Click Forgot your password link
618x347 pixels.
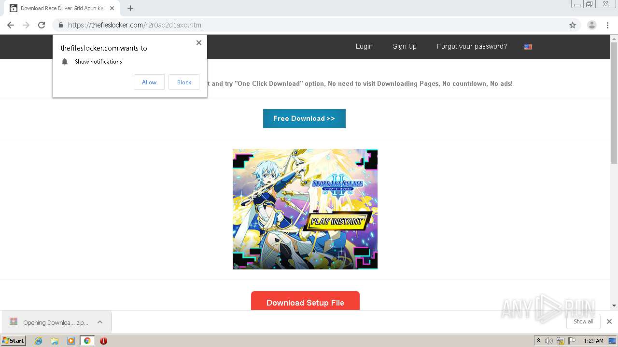coord(472,46)
